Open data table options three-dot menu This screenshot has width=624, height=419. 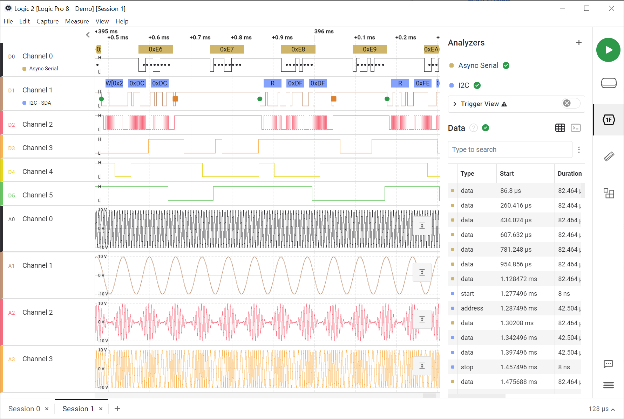click(579, 150)
